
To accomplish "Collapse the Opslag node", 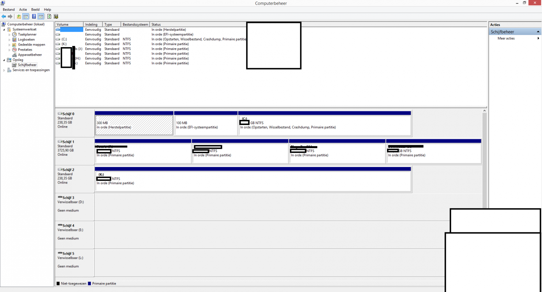I will pyautogui.click(x=4, y=60).
